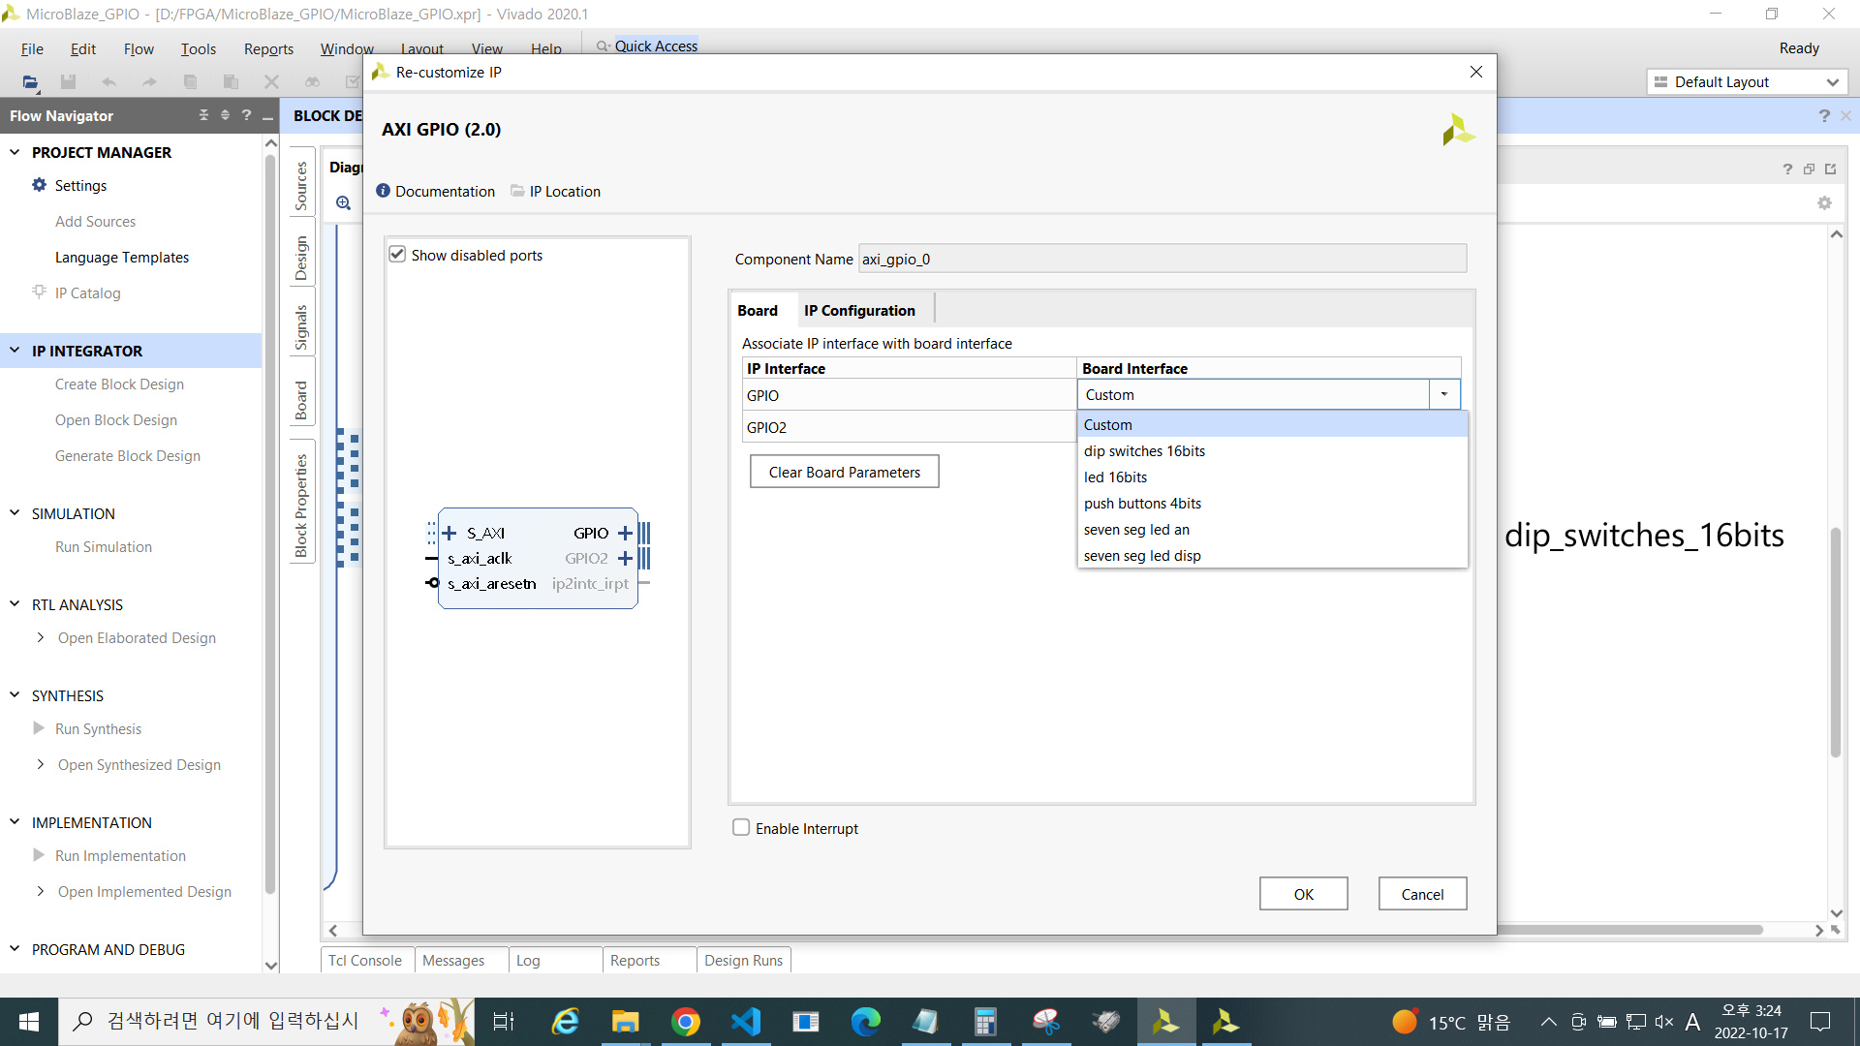
Task: Click the Quick Access search field
Action: pyautogui.click(x=656, y=46)
